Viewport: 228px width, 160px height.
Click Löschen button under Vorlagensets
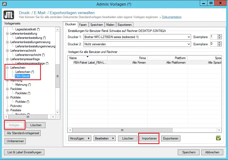click(36, 125)
